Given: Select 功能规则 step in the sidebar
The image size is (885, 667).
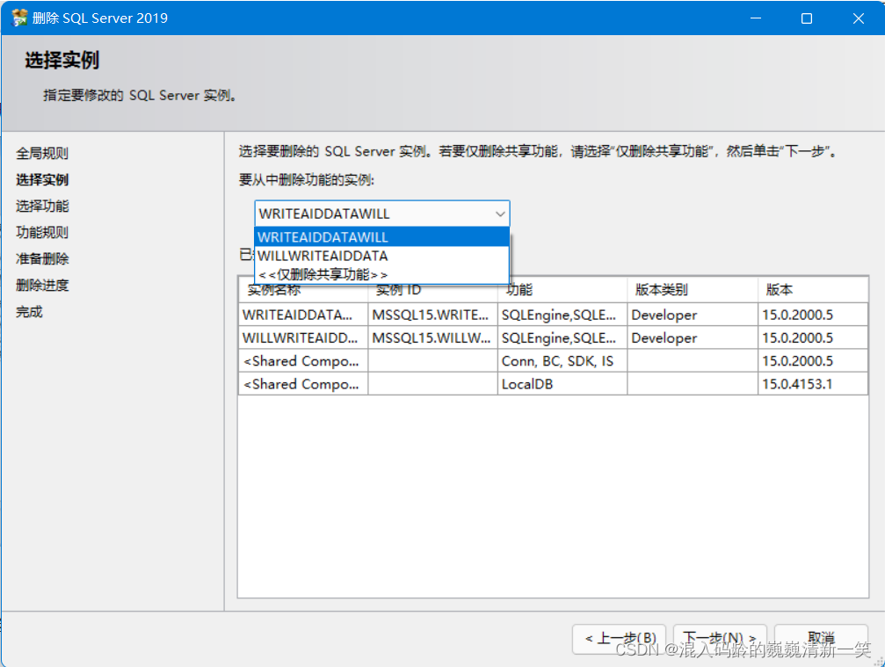Looking at the screenshot, I should coord(42,232).
